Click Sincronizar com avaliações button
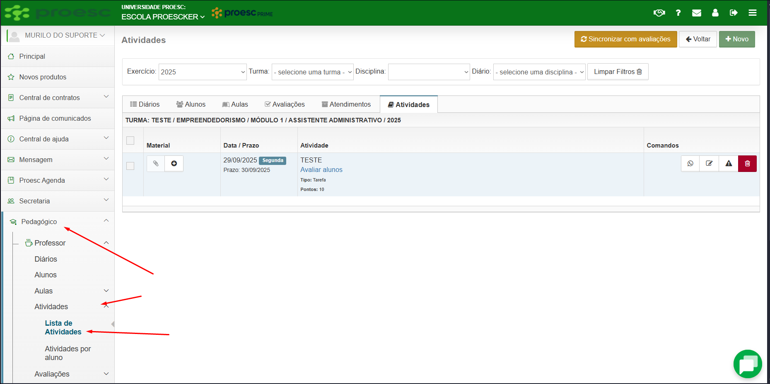This screenshot has height=384, width=770. [x=625, y=39]
